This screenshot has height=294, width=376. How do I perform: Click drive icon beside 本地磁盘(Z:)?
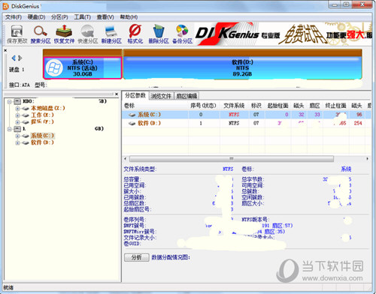tap(26, 108)
